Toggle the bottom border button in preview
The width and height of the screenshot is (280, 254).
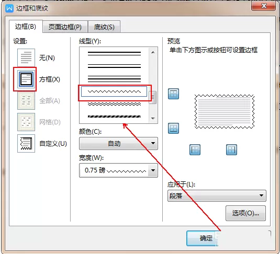pos(173,128)
